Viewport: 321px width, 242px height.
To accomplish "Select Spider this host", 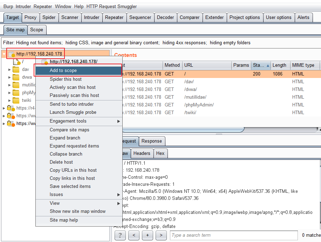I will (x=79, y=79).
